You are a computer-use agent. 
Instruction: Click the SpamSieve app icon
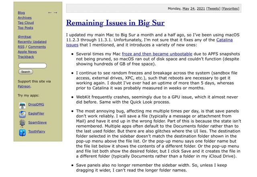pos(22,123)
